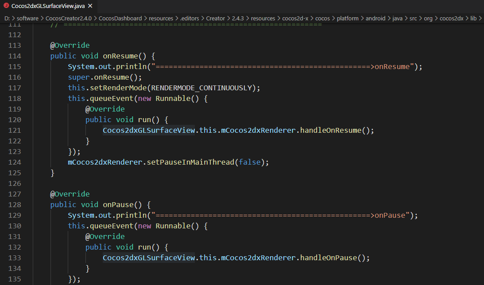Click 'println' on line 115
The height and width of the screenshot is (285, 484).
point(131,67)
